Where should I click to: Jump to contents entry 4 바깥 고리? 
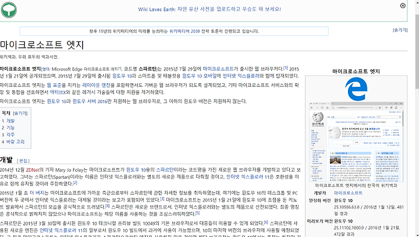tap(13, 142)
